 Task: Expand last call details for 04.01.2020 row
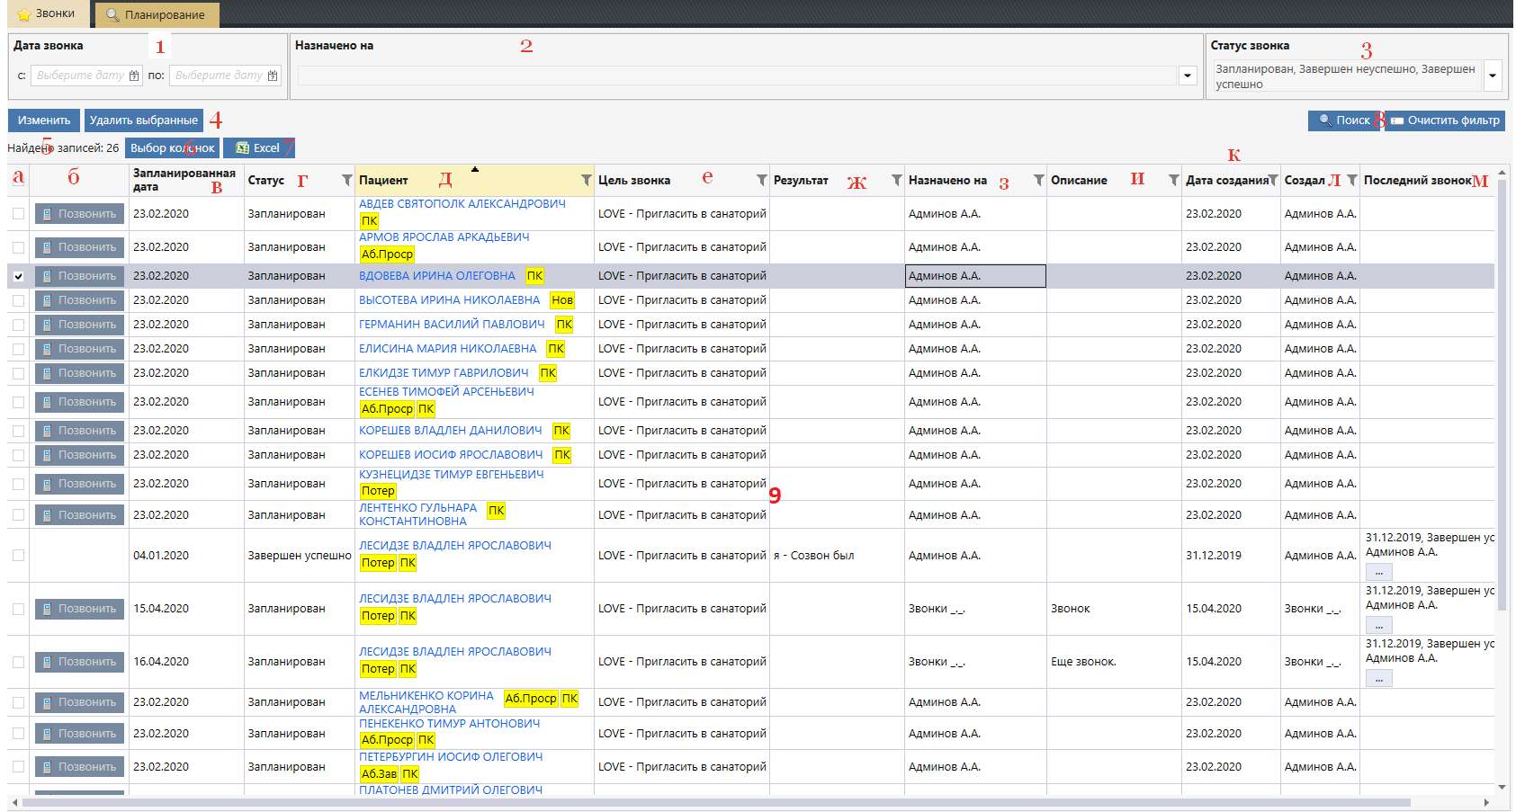tap(1378, 572)
